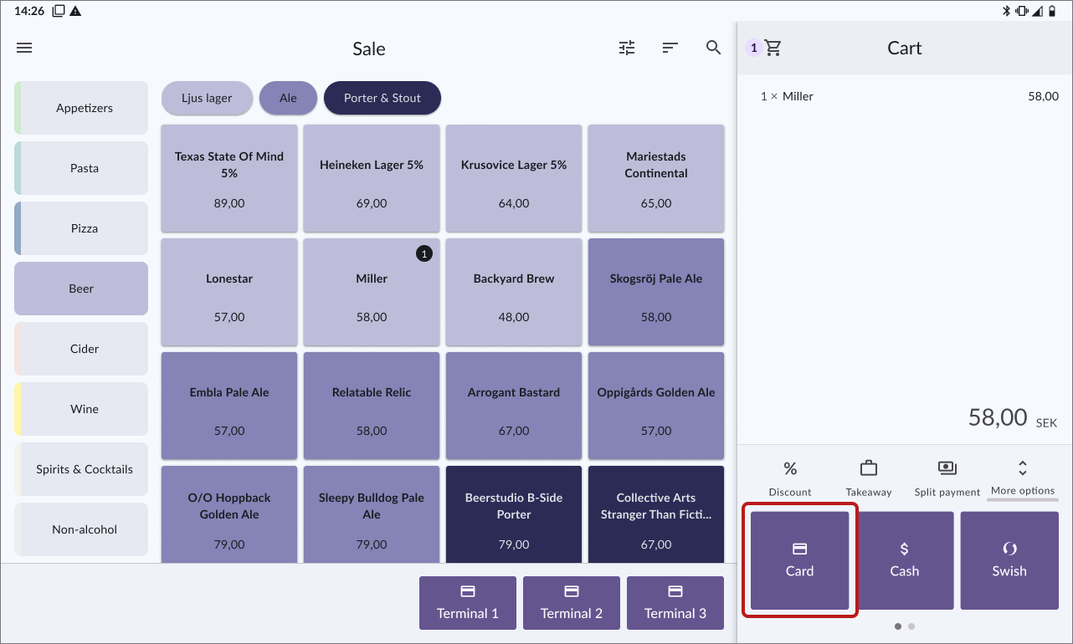The height and width of the screenshot is (644, 1073).
Task: Add Beerstudio B-Side Porter to cart
Action: 514,514
